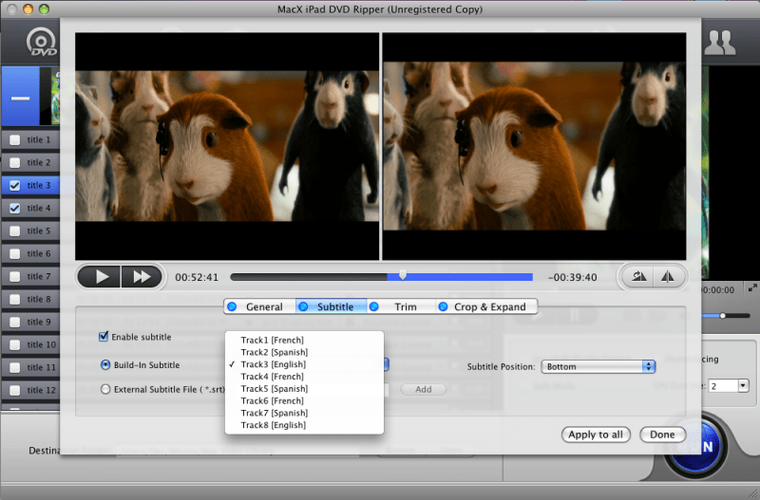Click the blue minus collapse button
Screen dimensions: 760x500
(x=20, y=98)
